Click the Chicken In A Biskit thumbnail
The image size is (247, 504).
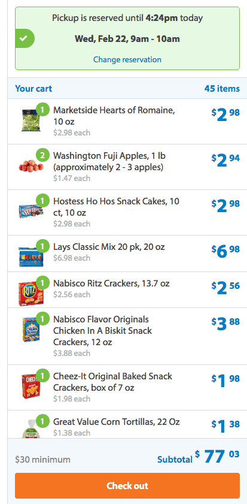[x=31, y=329]
